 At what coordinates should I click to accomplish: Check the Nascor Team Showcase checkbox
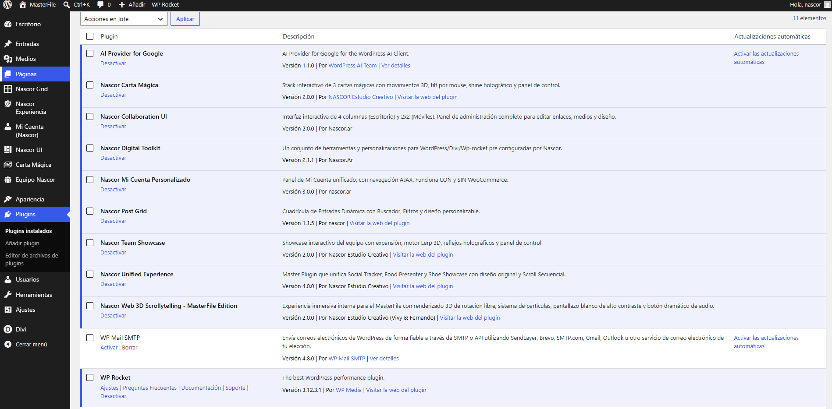pos(90,243)
